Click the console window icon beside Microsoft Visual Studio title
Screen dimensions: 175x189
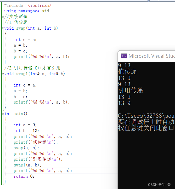coord(124,56)
